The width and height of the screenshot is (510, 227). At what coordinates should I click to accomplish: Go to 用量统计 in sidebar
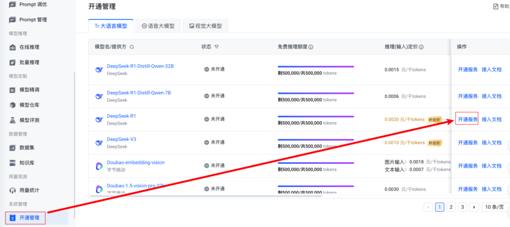click(x=29, y=190)
